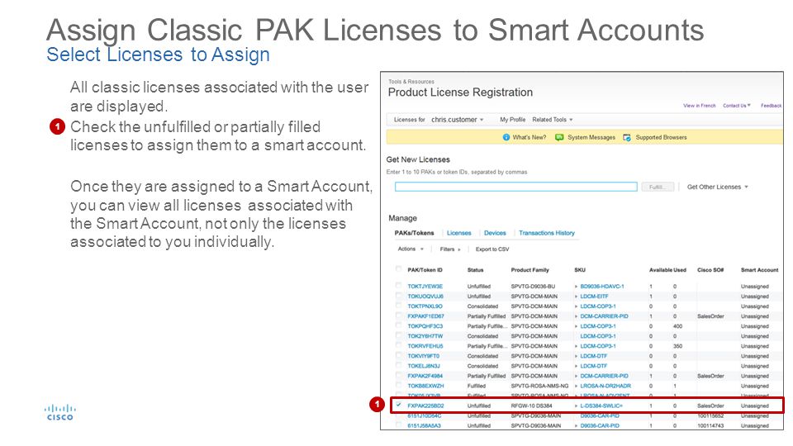Screen dimensions: 793x446
Task: Tick the TOKELJ8N3J row checkbox
Action: 398,365
